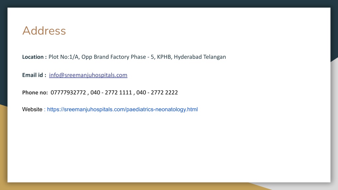Select phone number 040 - 2772 1111
338x190 pixels.
click(111, 92)
